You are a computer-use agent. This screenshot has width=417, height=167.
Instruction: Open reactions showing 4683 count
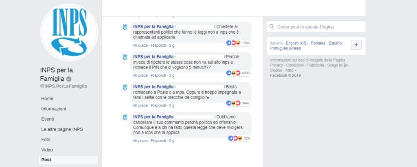(x=238, y=73)
